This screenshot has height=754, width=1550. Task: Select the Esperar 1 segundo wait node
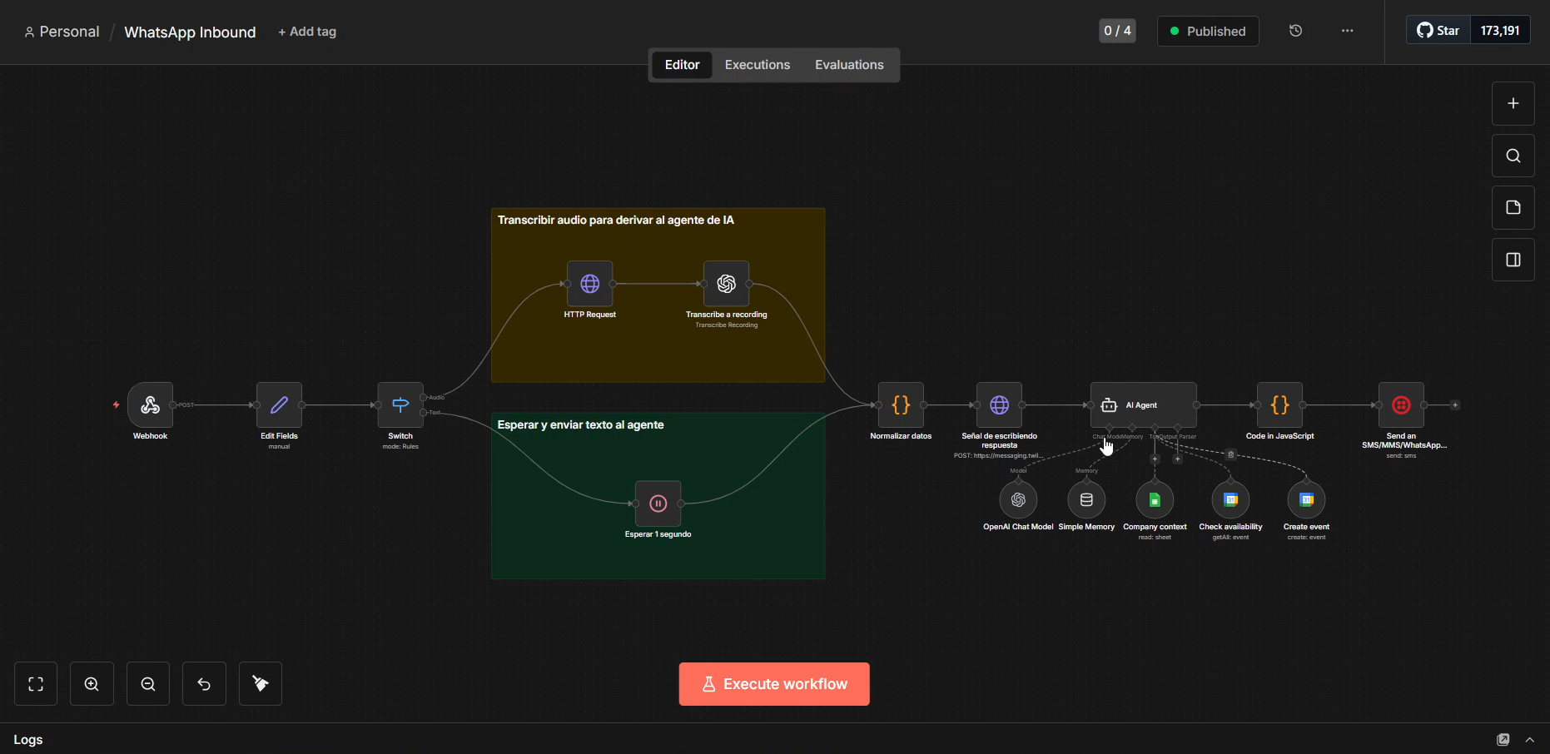coord(658,503)
